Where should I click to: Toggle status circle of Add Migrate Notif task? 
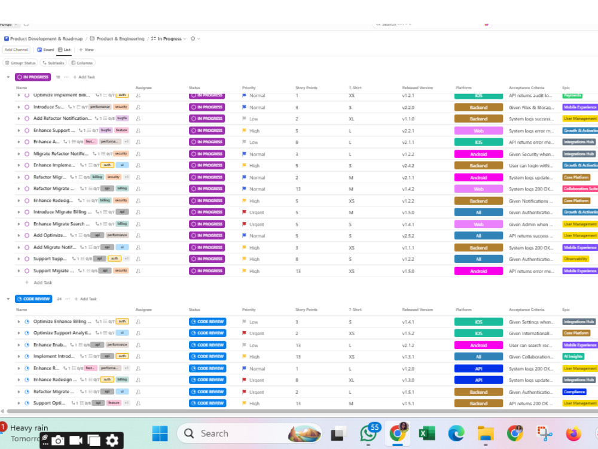click(27, 247)
